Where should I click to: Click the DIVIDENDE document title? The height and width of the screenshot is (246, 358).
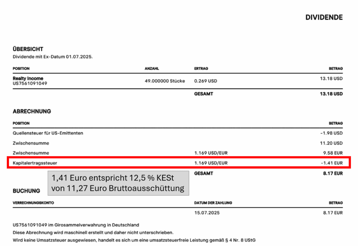pos(324,17)
